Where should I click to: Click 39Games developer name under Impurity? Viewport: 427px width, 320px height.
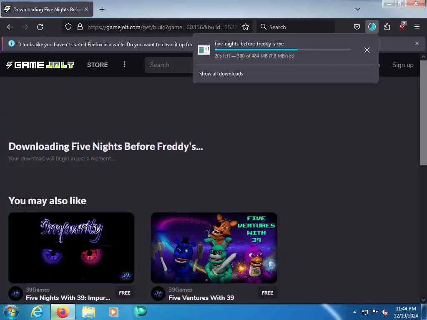click(x=38, y=290)
